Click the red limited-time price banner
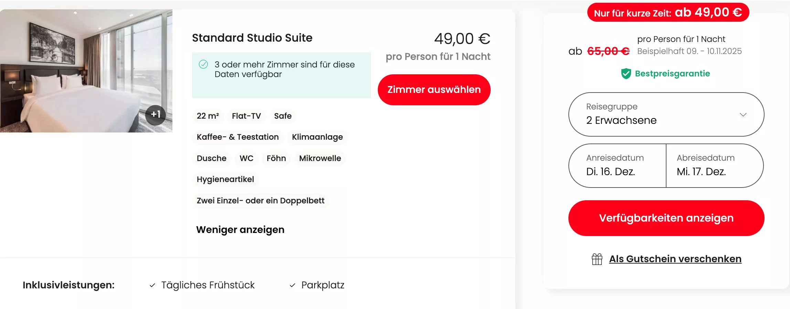The height and width of the screenshot is (309, 790). (668, 13)
